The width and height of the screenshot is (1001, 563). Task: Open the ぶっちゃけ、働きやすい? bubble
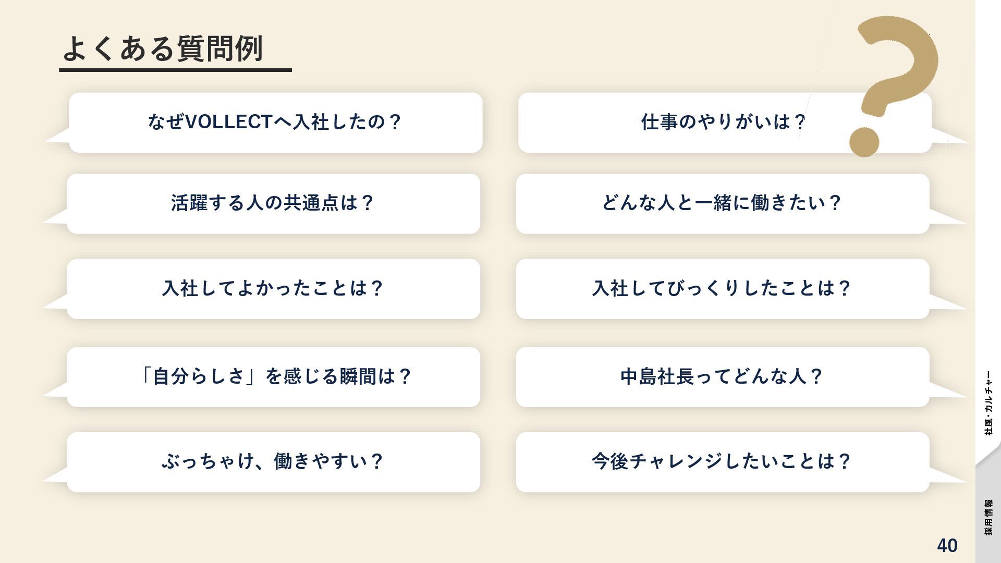pyautogui.click(x=273, y=462)
